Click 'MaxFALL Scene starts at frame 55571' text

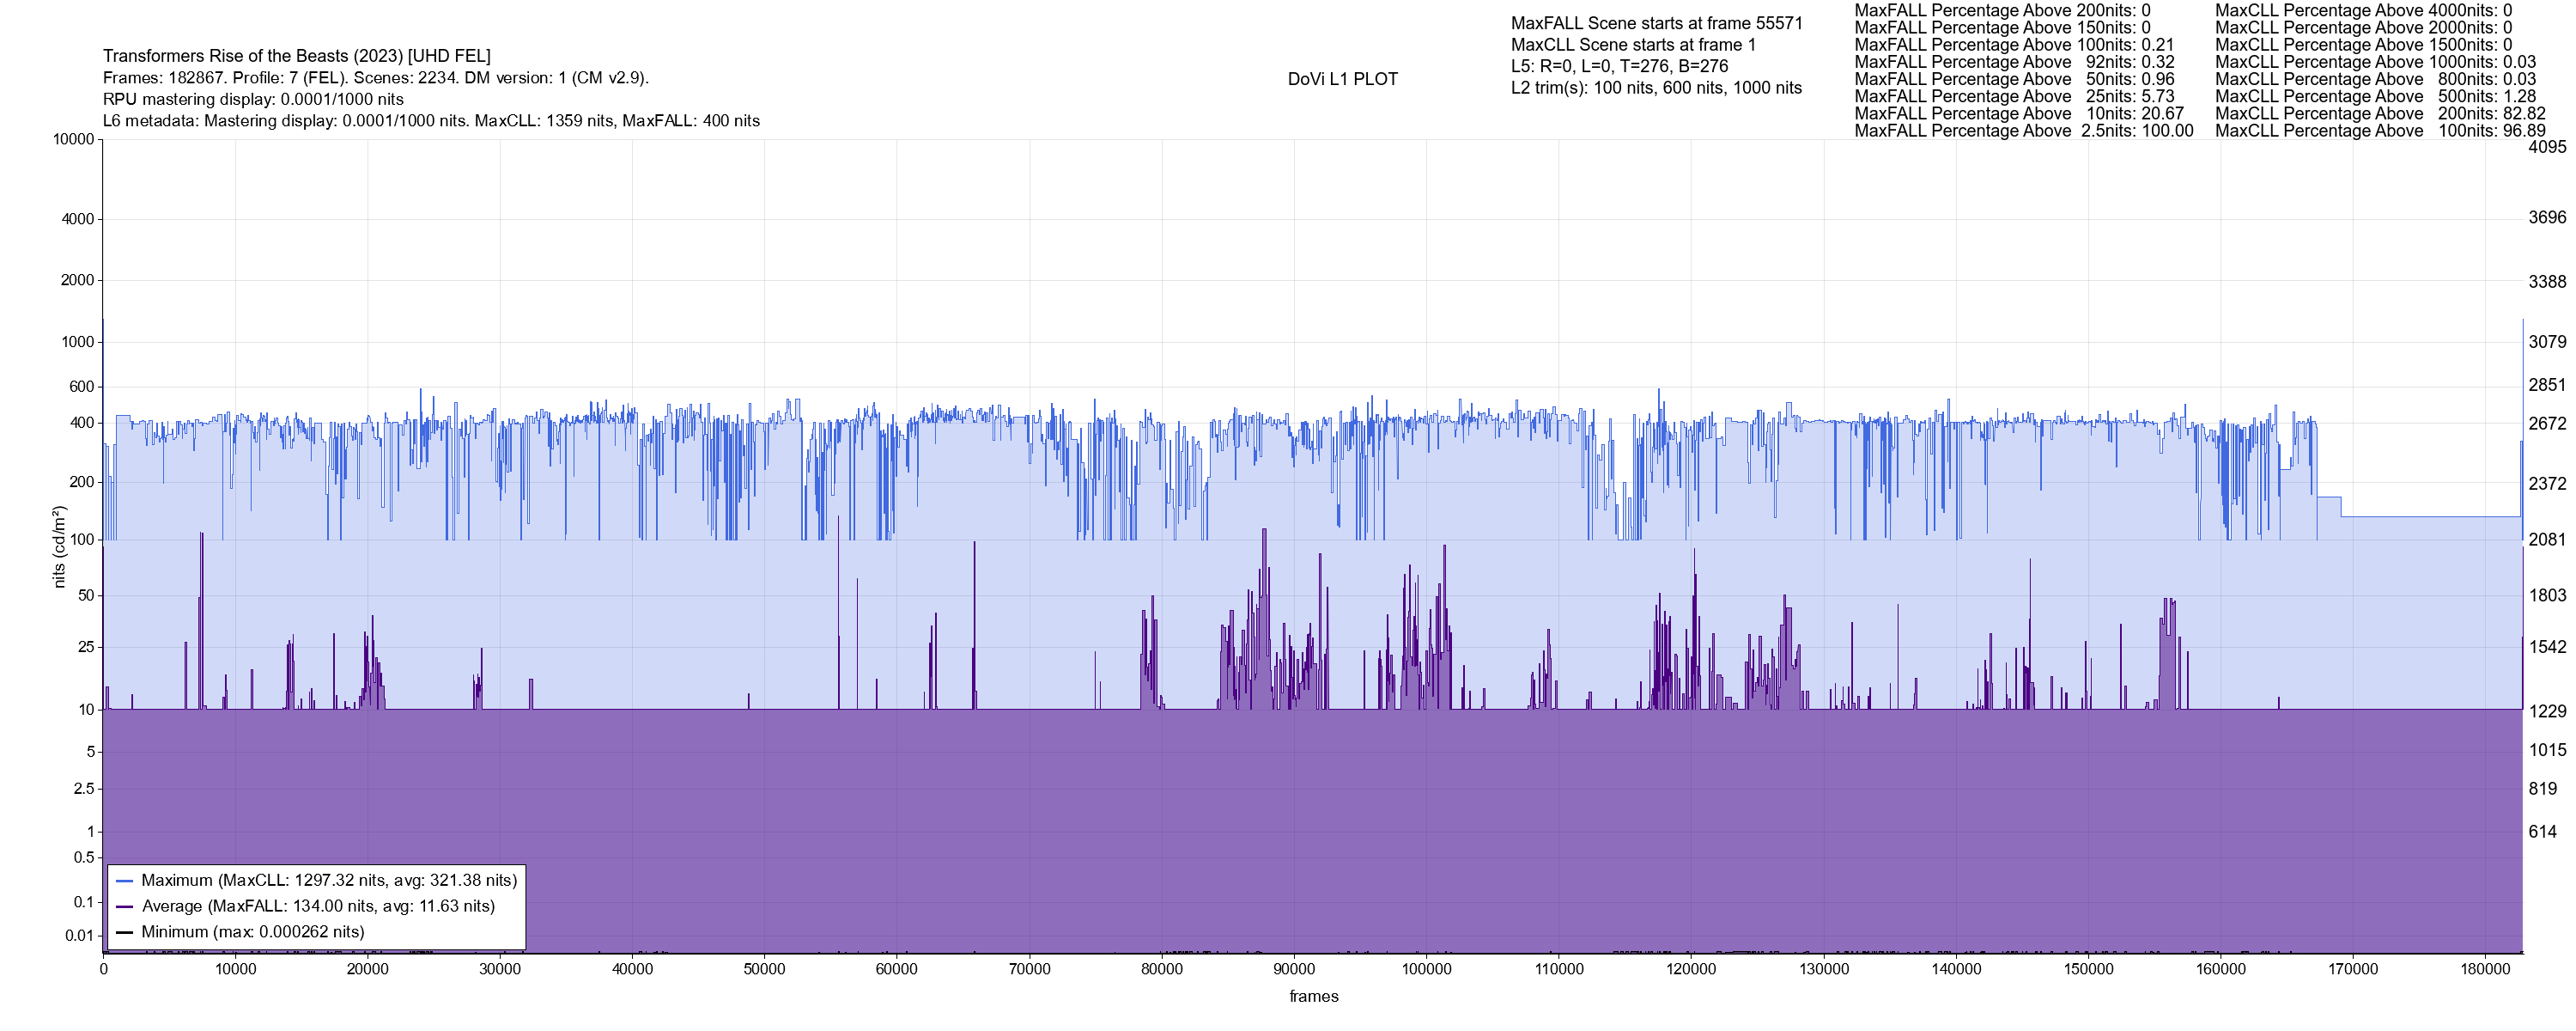[x=1656, y=23]
